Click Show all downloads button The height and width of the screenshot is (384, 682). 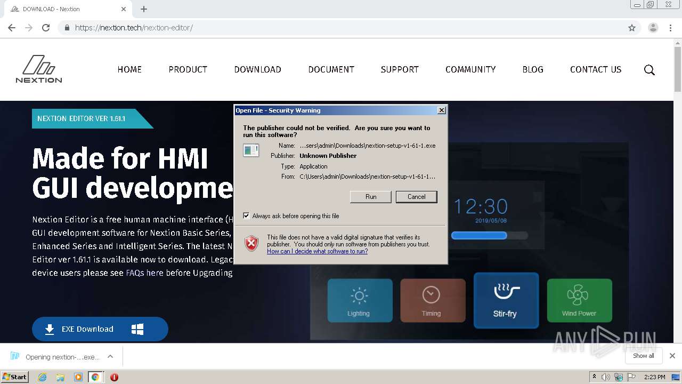[x=643, y=356]
